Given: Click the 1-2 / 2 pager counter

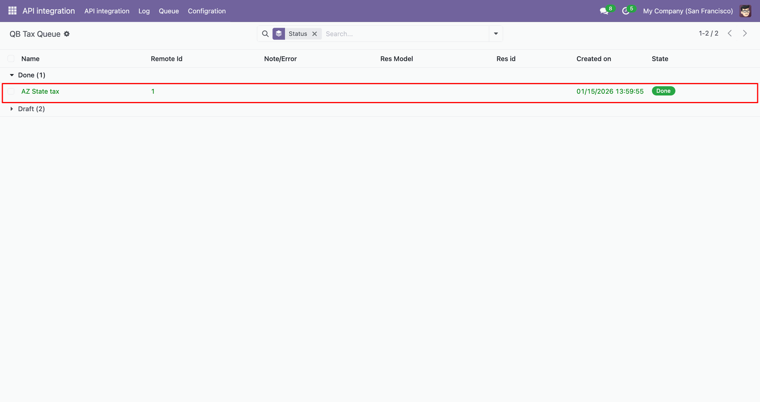Looking at the screenshot, I should 709,33.
